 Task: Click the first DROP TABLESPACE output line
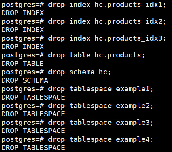pyautogui.click(x=33, y=97)
